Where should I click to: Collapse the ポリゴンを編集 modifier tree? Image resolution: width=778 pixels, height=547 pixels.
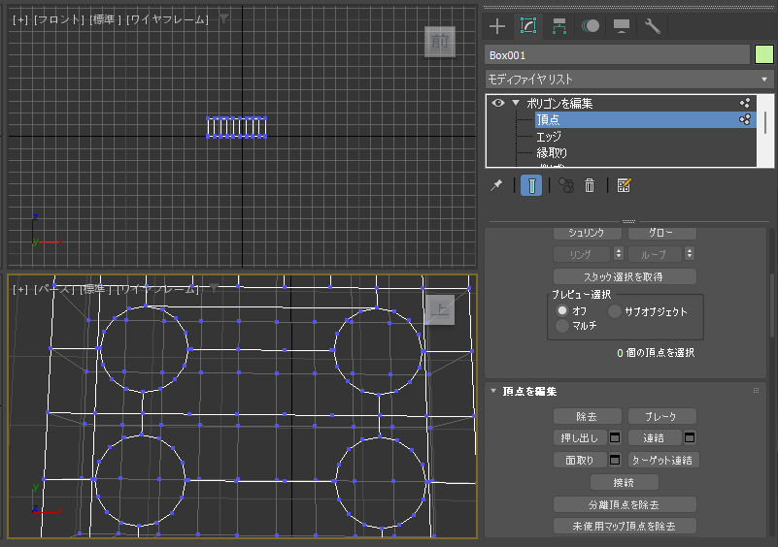(516, 103)
